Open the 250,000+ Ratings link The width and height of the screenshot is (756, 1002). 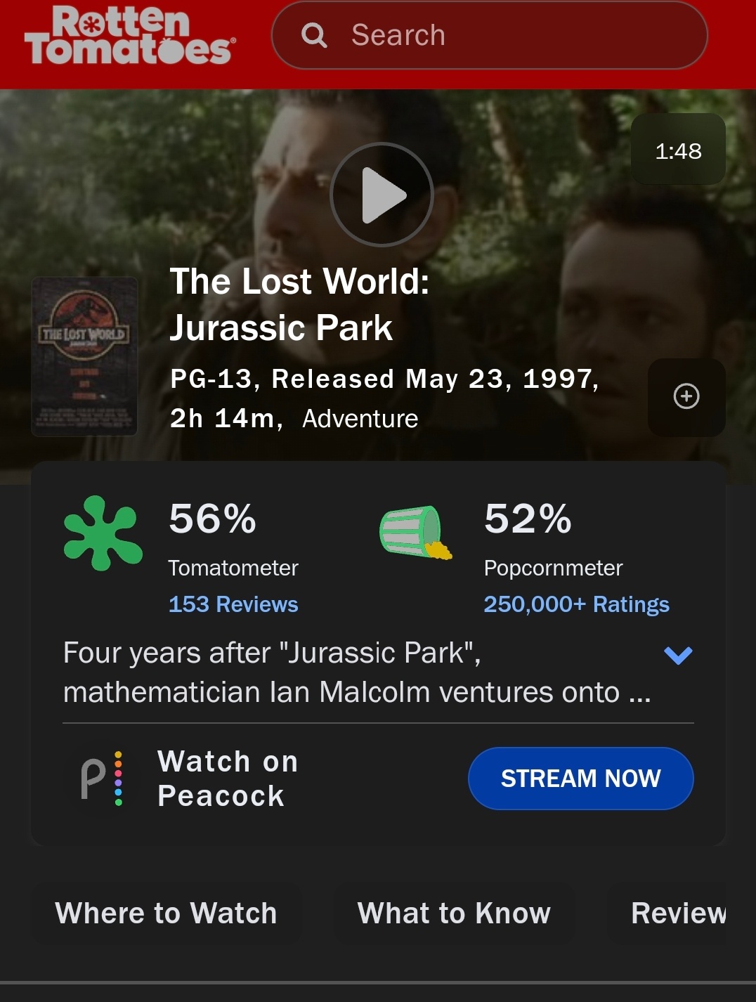point(576,604)
